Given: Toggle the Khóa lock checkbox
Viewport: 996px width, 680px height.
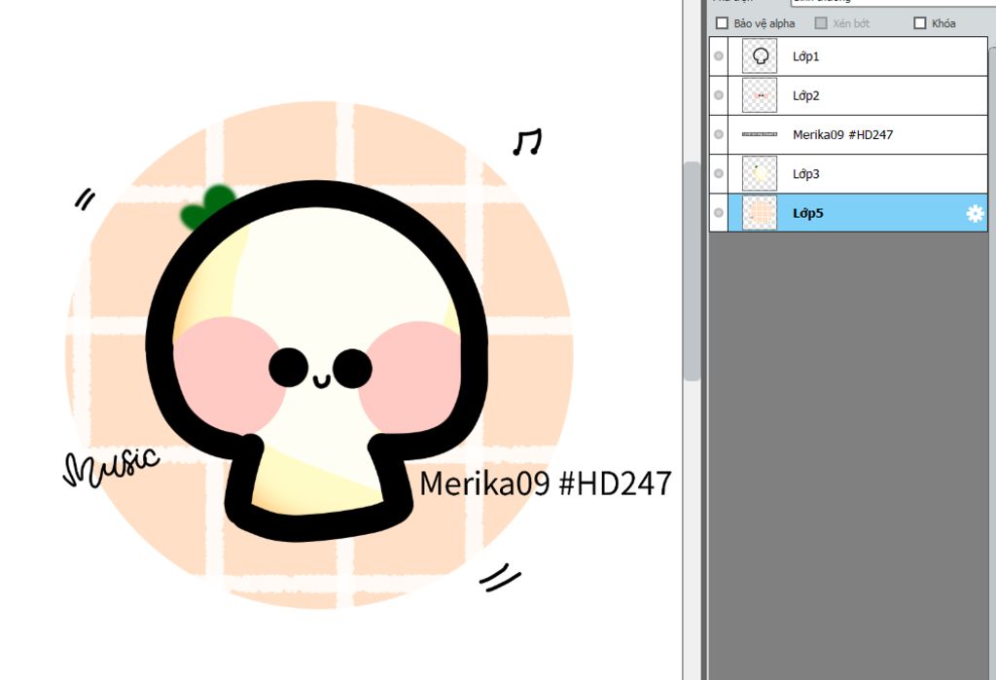Looking at the screenshot, I should tap(919, 23).
